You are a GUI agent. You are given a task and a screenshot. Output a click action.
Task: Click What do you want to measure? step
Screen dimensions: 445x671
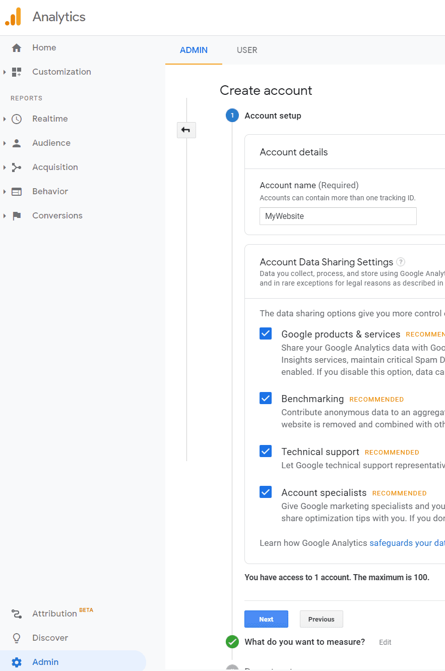(x=304, y=642)
